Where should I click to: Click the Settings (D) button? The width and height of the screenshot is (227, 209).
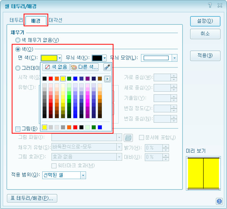[205, 21]
